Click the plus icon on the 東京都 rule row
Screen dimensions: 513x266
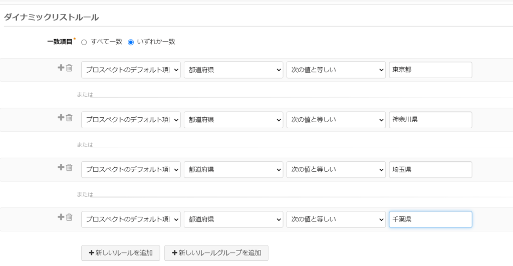click(x=61, y=68)
